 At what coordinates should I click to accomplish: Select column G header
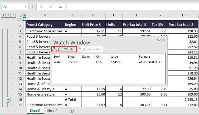159,15
